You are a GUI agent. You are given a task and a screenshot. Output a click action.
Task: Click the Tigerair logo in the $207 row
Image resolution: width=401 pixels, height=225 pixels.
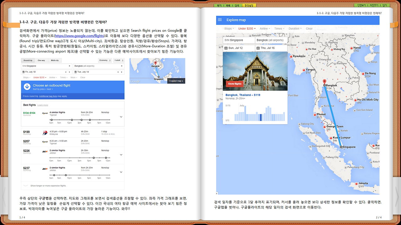[x=45, y=142]
